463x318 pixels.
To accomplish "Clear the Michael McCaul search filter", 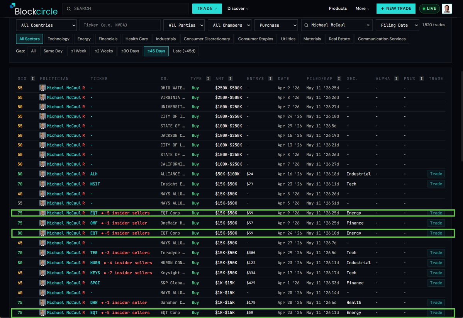I will pyautogui.click(x=368, y=25).
